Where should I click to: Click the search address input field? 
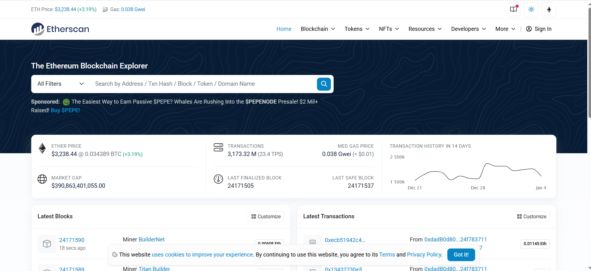click(x=202, y=84)
